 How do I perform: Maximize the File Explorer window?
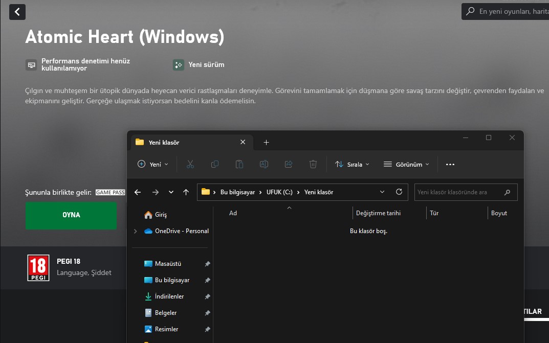pos(489,138)
